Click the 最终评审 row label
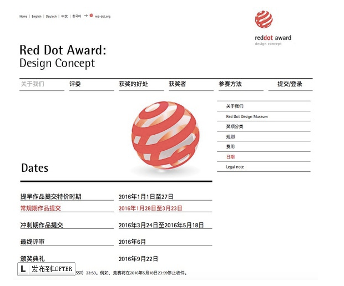This screenshot has width=344, height=286. pos(33,242)
